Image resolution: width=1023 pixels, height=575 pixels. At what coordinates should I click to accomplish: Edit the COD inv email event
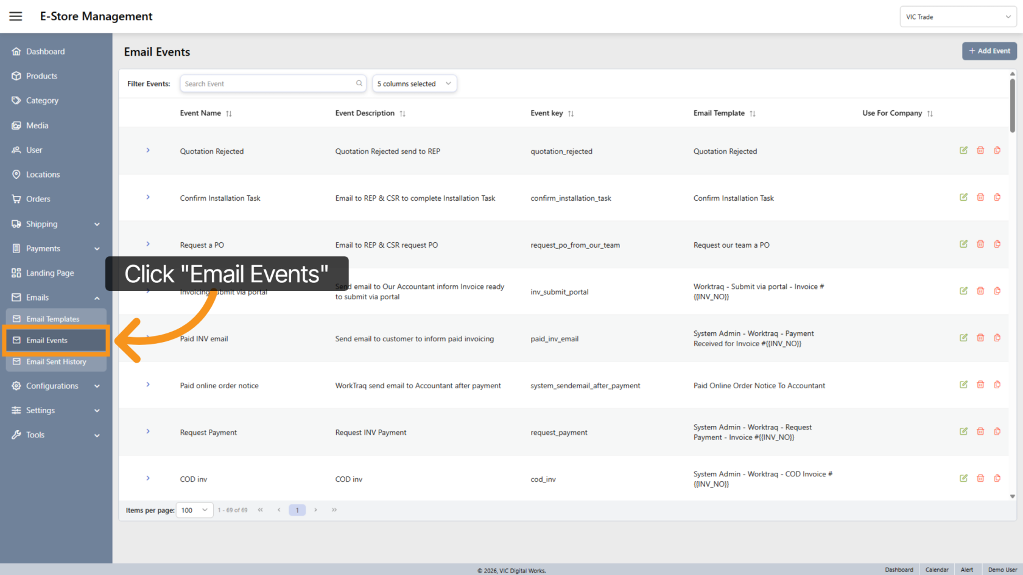(963, 478)
